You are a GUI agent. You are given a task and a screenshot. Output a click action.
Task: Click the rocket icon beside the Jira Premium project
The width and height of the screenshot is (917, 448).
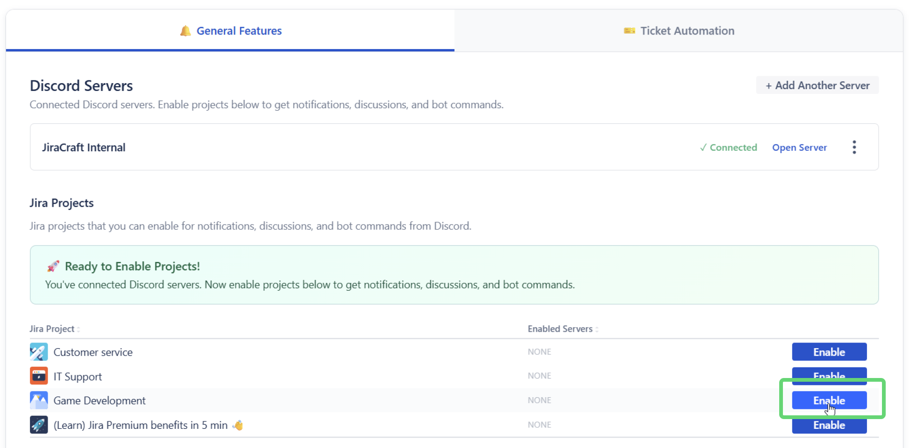click(x=39, y=425)
